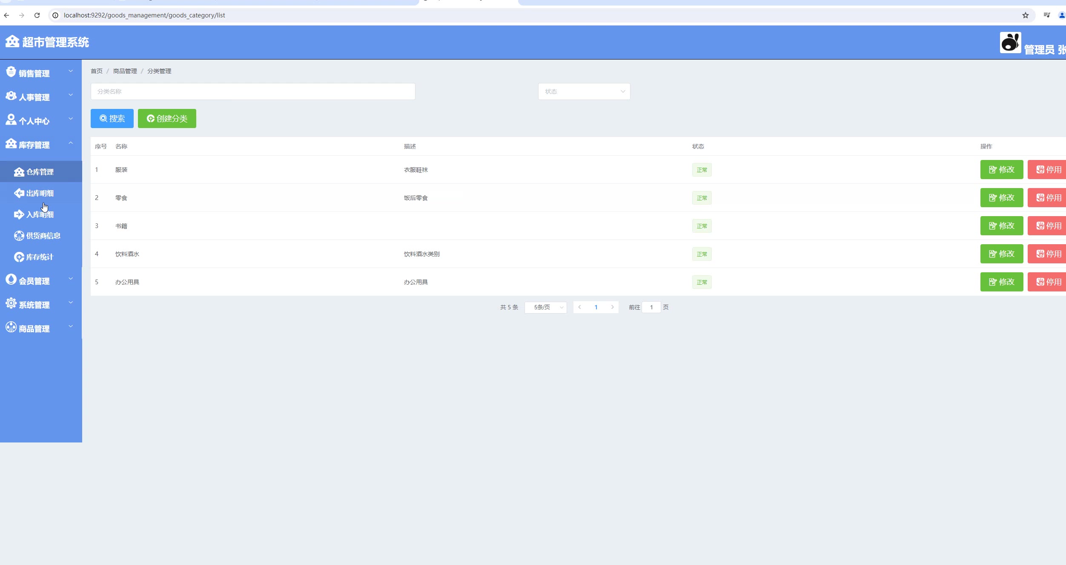
Task: Click site information icon in address bar
Action: coord(55,15)
